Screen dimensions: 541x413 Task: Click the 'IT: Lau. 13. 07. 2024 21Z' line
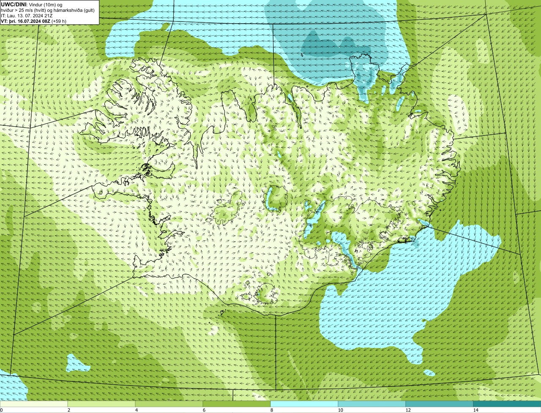pos(27,15)
